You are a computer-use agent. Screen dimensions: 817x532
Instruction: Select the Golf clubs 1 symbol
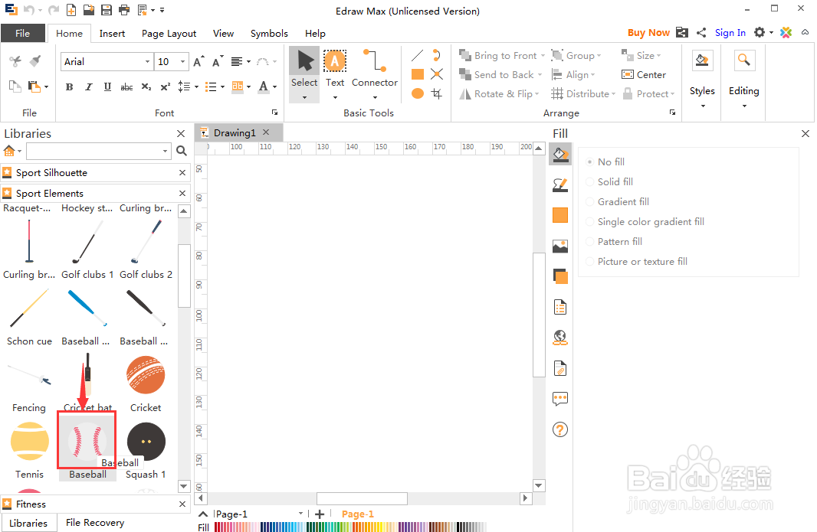click(87, 242)
